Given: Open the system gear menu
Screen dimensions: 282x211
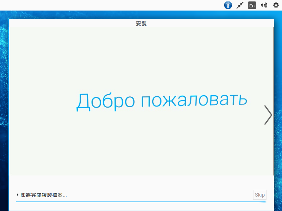Looking at the screenshot, I should [x=276, y=5].
